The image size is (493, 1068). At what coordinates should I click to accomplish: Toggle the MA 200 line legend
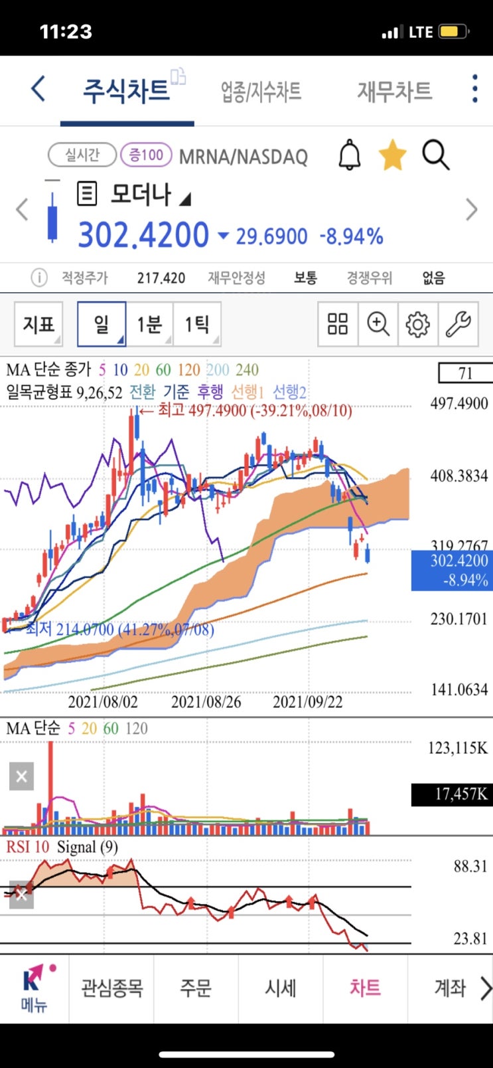[218, 370]
